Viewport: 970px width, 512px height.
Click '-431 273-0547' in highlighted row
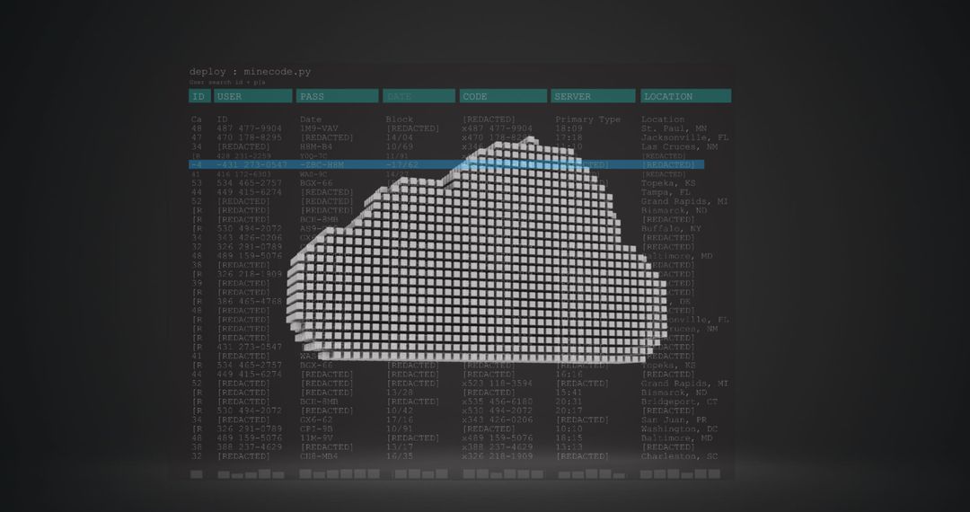click(251, 165)
